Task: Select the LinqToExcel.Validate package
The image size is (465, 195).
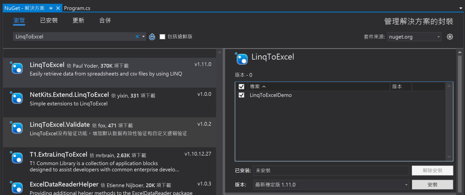Action: coord(109,132)
